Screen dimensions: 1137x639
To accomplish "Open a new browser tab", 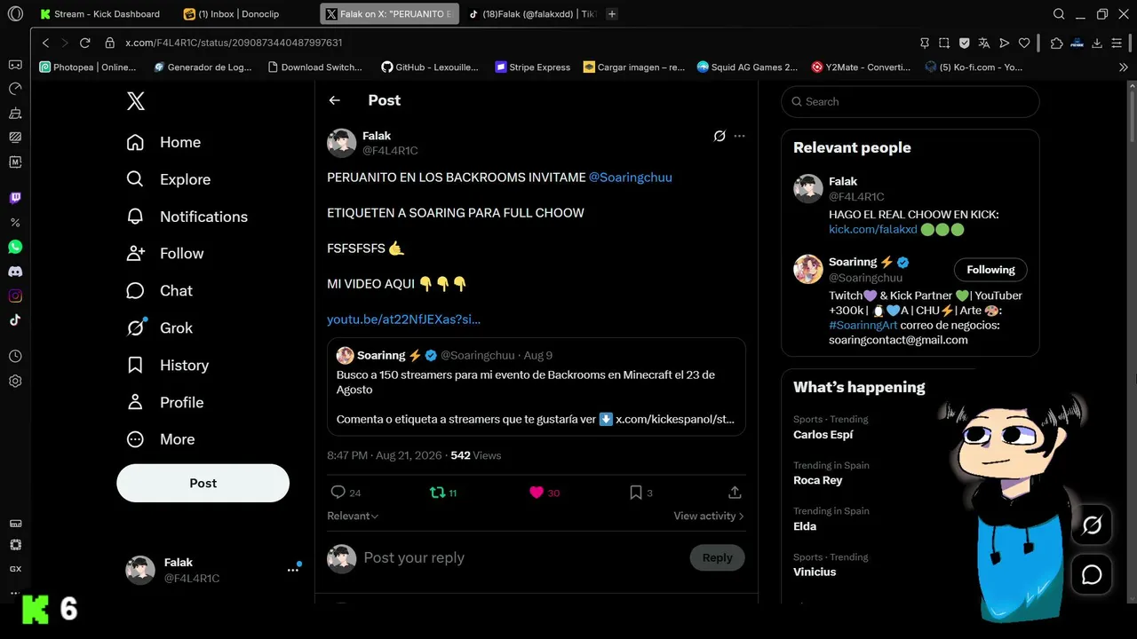I will pos(612,14).
